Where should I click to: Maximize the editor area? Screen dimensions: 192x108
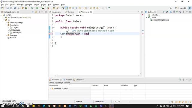click(x=142, y=12)
